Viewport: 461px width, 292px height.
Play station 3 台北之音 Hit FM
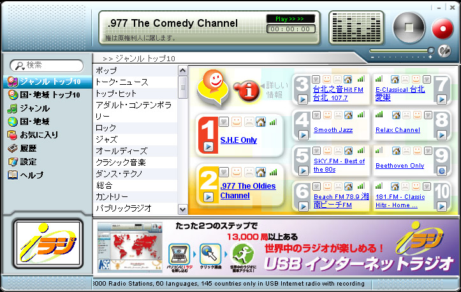tap(303, 99)
